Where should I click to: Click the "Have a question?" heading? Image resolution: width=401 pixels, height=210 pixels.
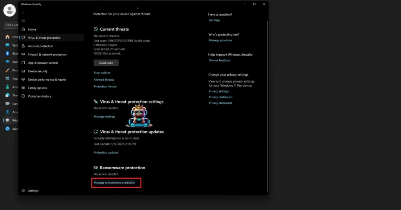220,14
